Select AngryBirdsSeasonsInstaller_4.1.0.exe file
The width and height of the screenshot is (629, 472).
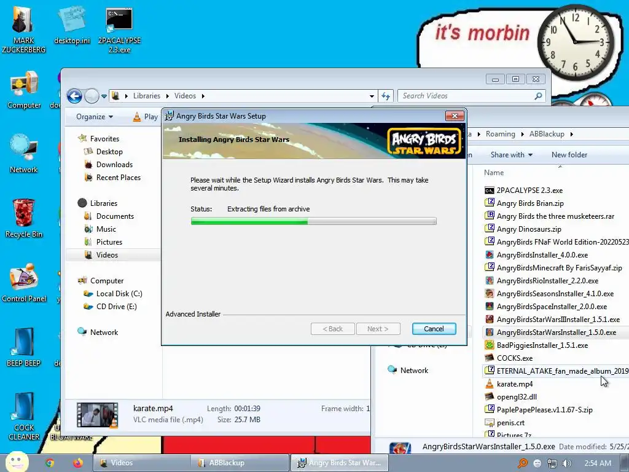coord(555,294)
